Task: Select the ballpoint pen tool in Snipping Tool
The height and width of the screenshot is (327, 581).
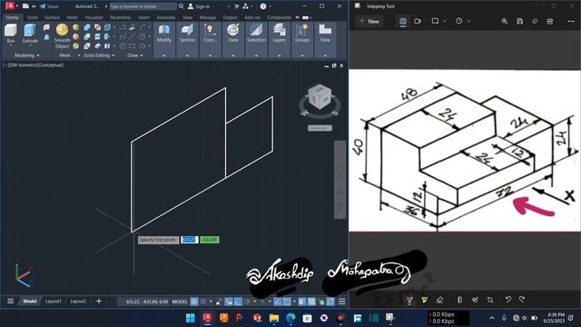Action: coord(409,300)
